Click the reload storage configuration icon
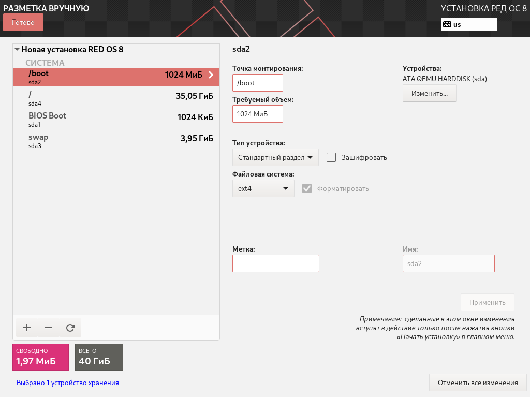Image resolution: width=530 pixels, height=397 pixels. point(70,328)
